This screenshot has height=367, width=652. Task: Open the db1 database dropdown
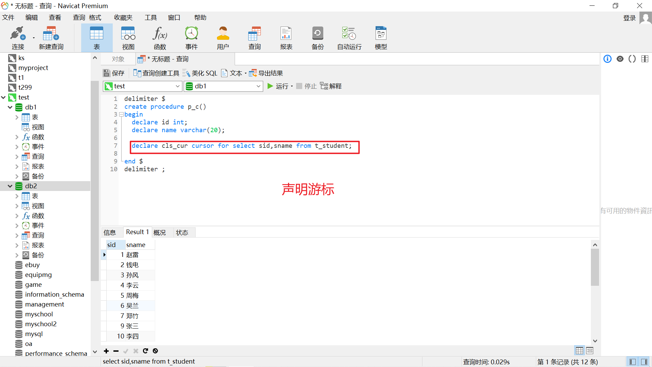tap(258, 86)
